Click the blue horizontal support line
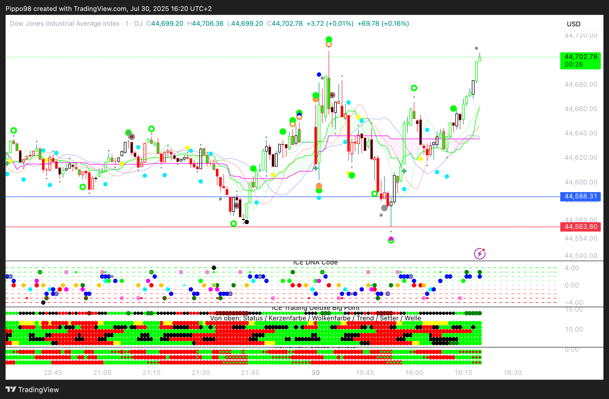 (x=164, y=197)
